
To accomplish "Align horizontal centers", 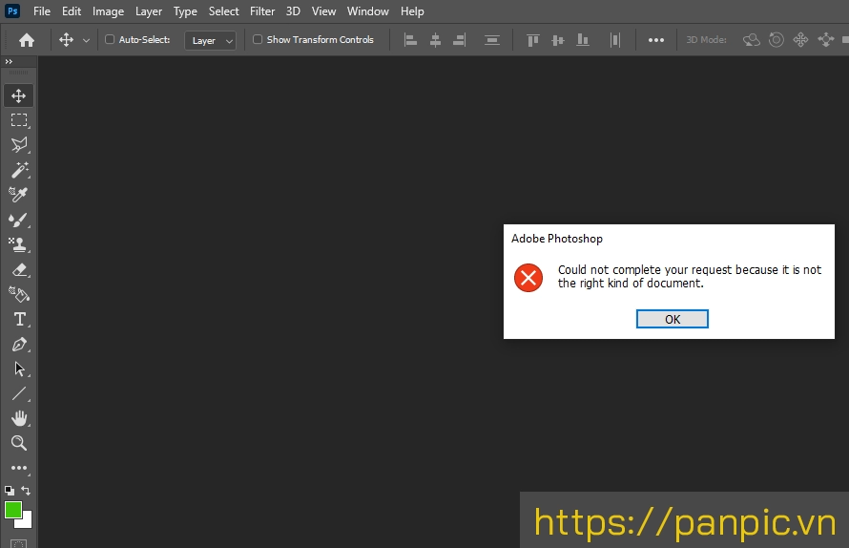I will 435,40.
